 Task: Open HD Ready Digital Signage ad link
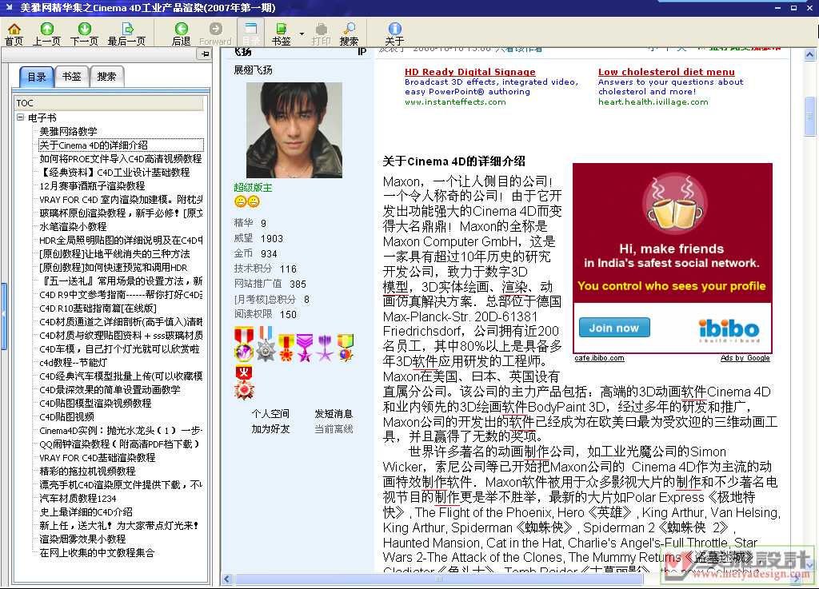point(470,72)
